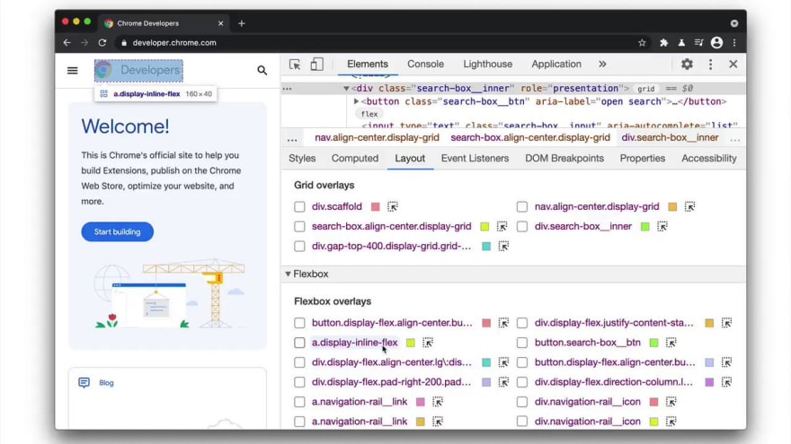Open a new browser tab
Screen dimensions: 791x444
[x=242, y=23]
